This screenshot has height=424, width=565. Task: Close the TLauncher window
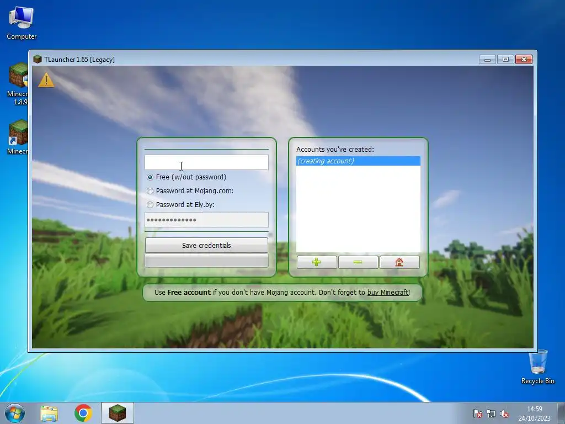coord(524,60)
